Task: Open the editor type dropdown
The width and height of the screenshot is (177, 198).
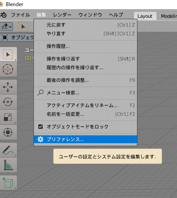Action: point(6,27)
